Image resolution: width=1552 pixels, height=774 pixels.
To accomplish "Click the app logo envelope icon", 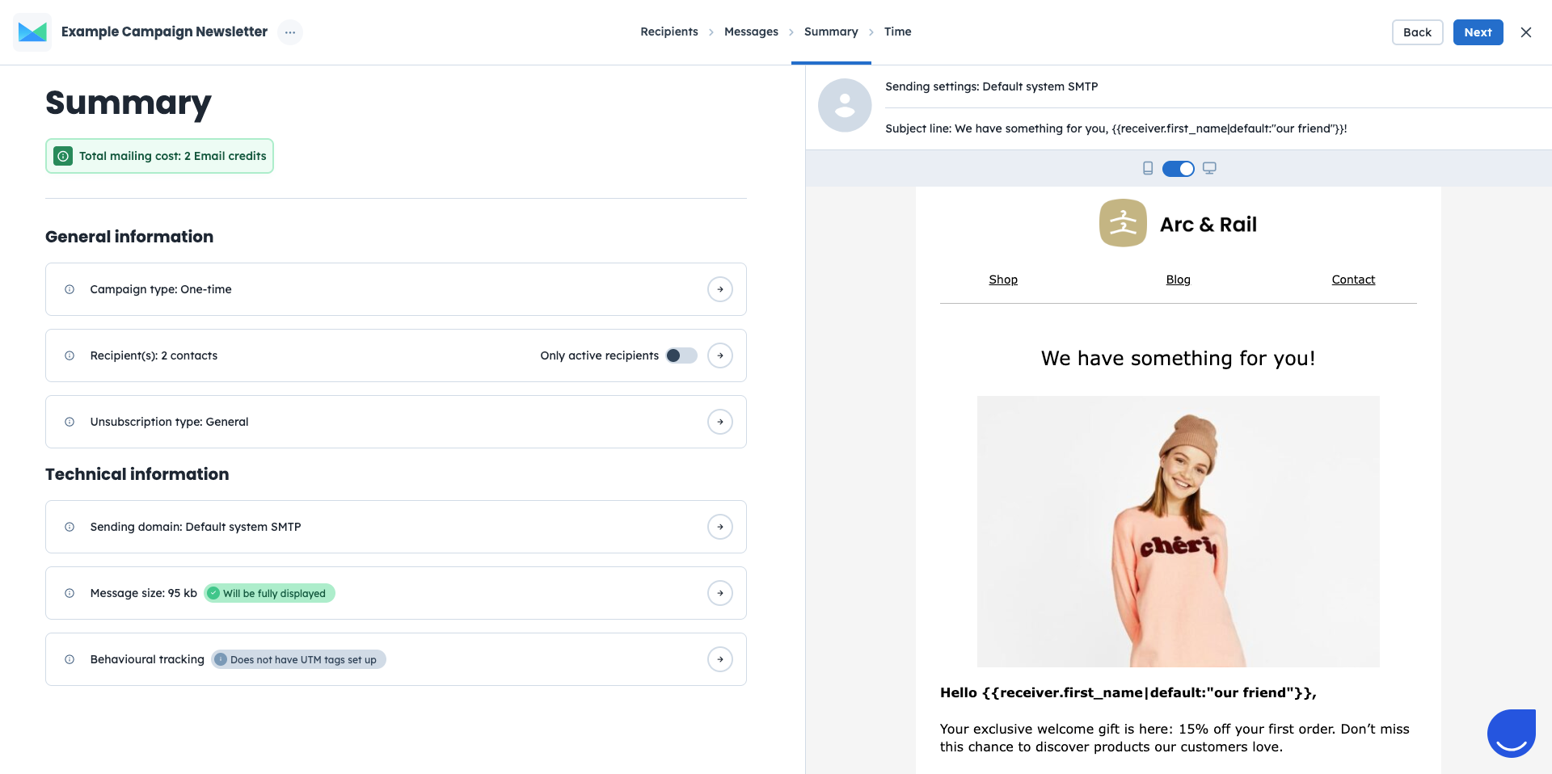I will coord(32,32).
